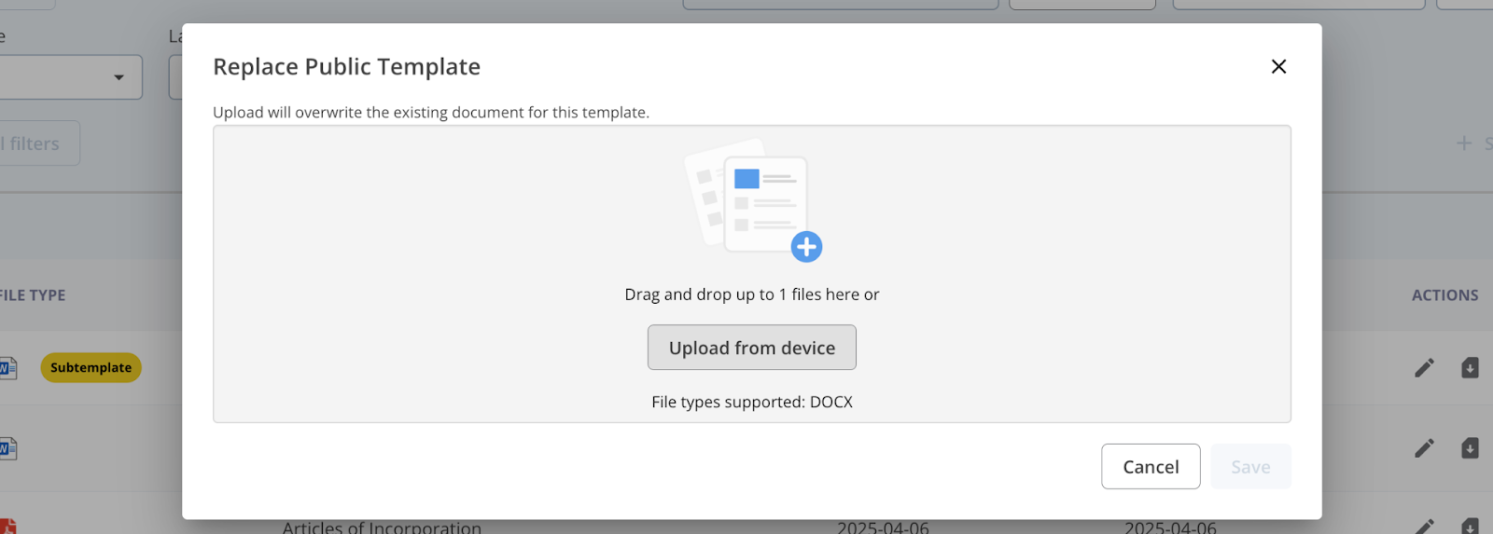The width and height of the screenshot is (1493, 534).
Task: Click the Upload from device button
Action: [752, 348]
